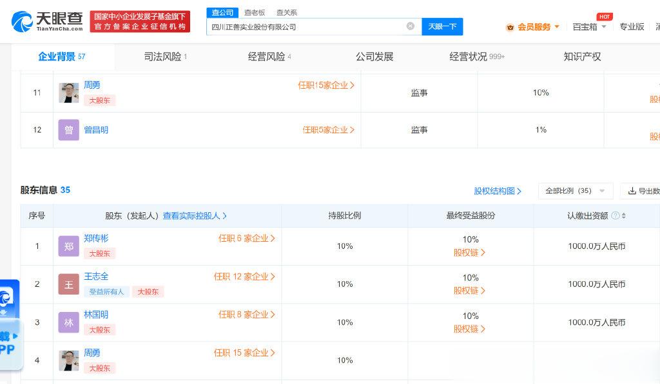Open the 全部比例 (35) filter dropdown
Viewport: 660px width, 384px height.
[x=576, y=191]
